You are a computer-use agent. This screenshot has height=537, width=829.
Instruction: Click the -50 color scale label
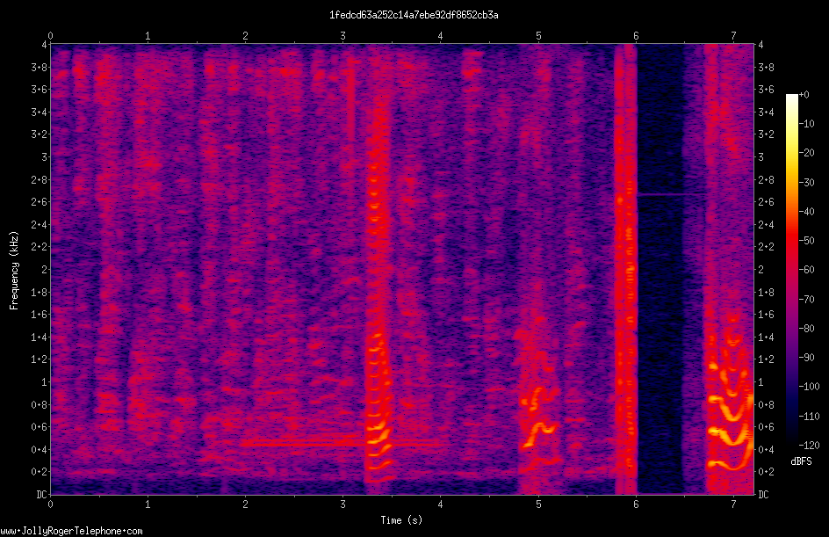pos(807,241)
